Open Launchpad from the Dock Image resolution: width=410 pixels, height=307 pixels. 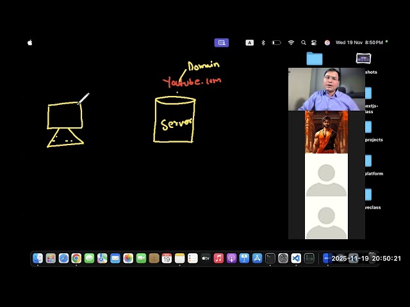click(x=51, y=258)
